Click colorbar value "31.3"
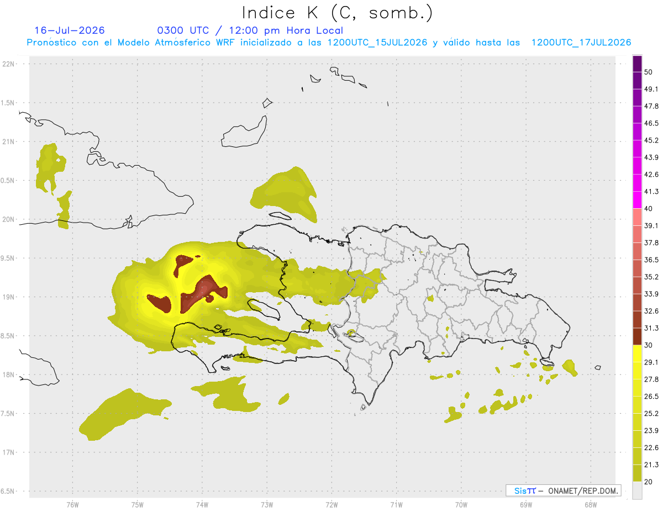The image size is (663, 512). point(651,328)
